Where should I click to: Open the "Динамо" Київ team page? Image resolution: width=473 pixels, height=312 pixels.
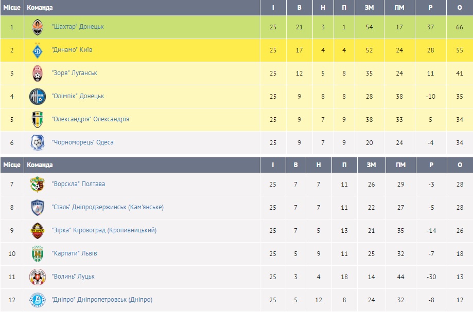[x=72, y=50]
